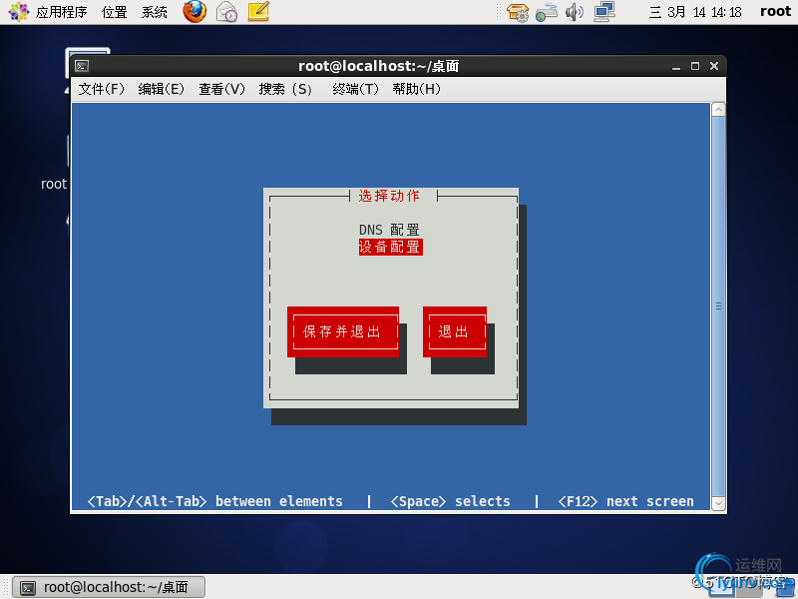Click the terminal icon in the window title bar
Image resolution: width=798 pixels, height=599 pixels.
point(82,66)
